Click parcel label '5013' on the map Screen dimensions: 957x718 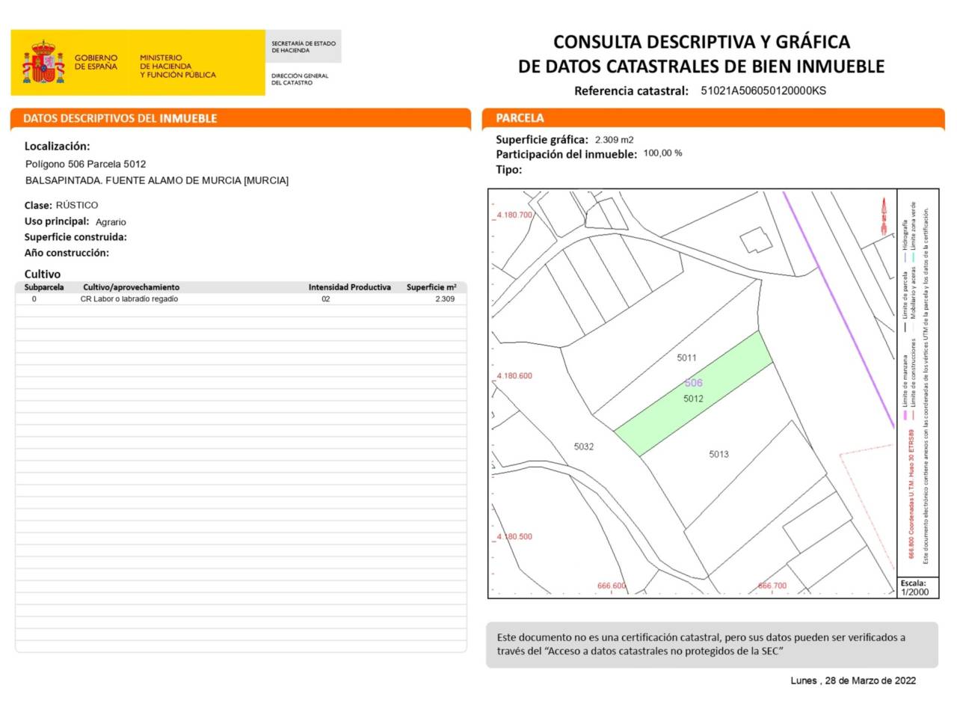718,454
